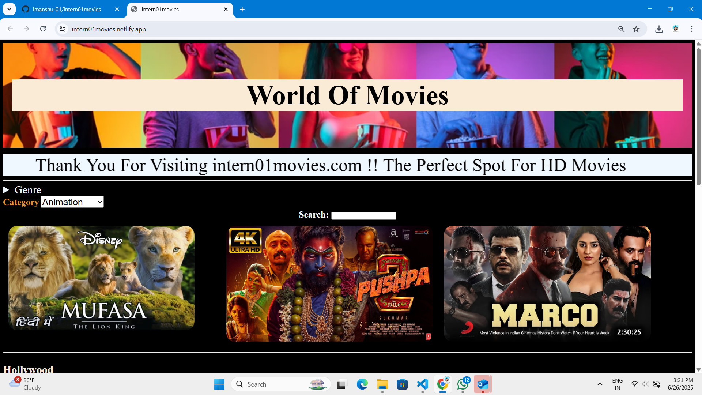Minimize the Chrome window

pos(650,9)
